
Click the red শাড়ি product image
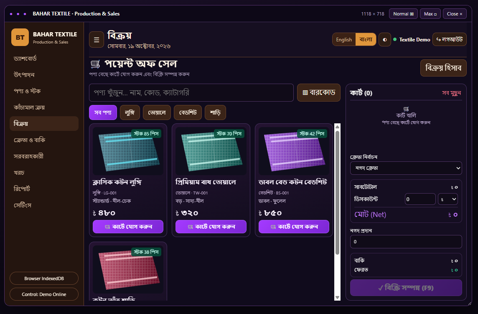[x=128, y=269]
